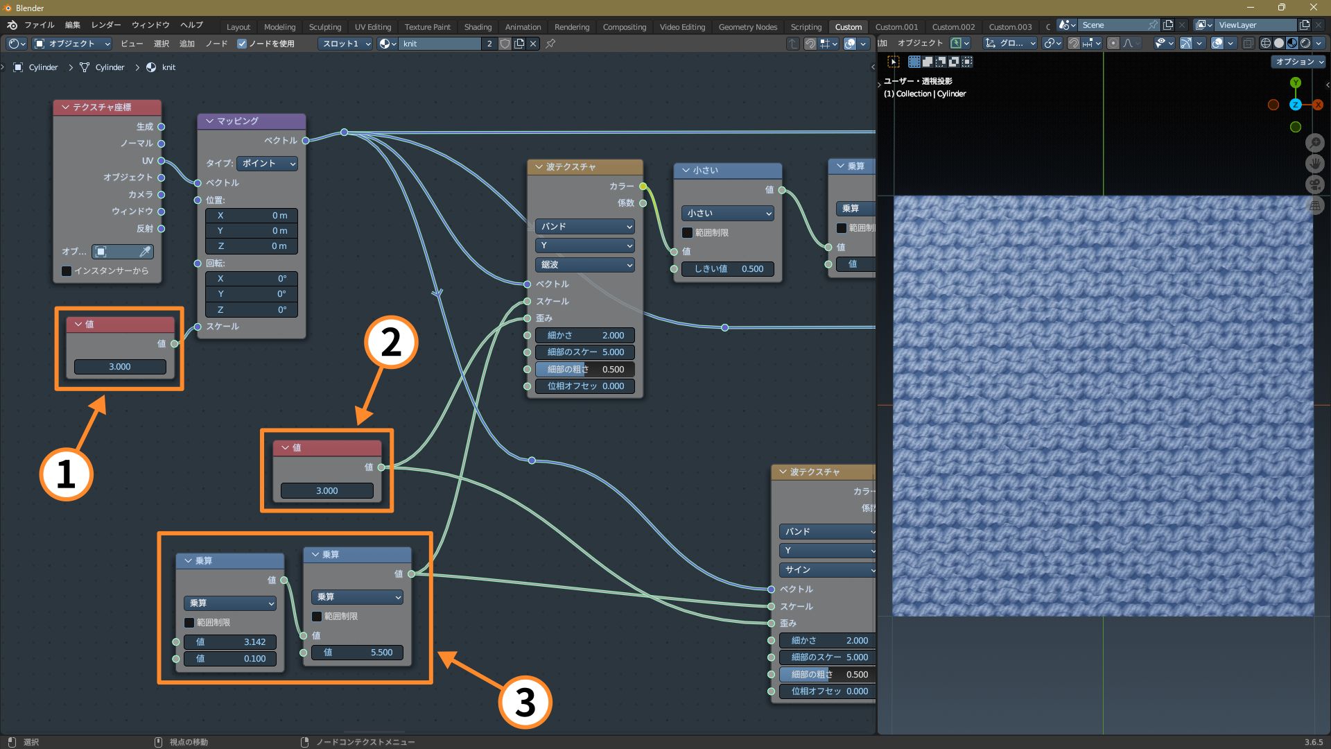Enable 'インスタンサーから' checkbox
1331x749 pixels.
click(67, 271)
